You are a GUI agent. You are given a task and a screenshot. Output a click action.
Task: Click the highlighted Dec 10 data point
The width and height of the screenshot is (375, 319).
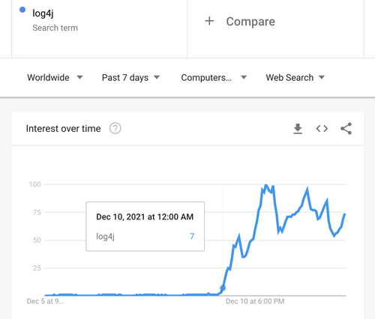click(x=223, y=288)
